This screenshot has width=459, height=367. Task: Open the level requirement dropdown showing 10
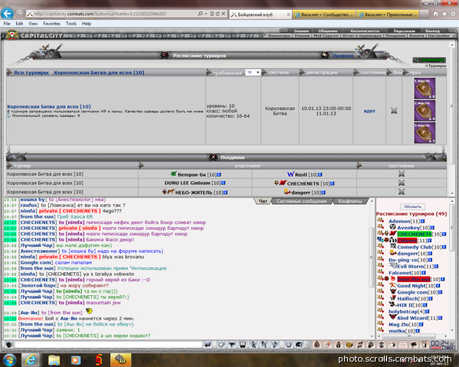pos(253,73)
